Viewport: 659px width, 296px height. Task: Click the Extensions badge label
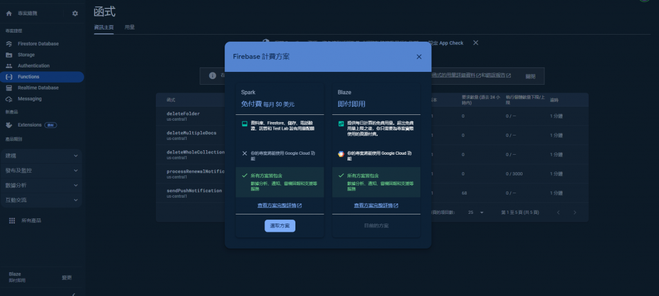coord(50,125)
